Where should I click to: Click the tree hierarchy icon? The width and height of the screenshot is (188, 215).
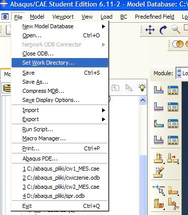tap(129, 88)
